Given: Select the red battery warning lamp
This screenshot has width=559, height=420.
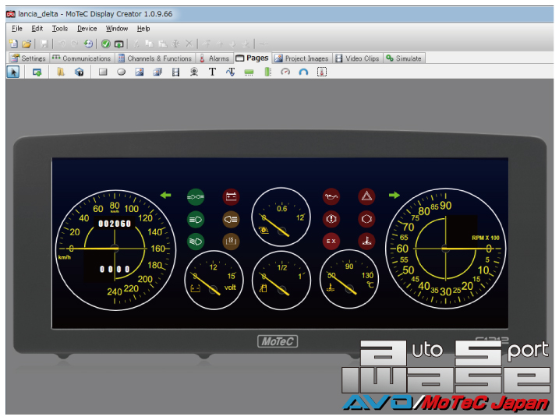Looking at the screenshot, I should tap(231, 196).
